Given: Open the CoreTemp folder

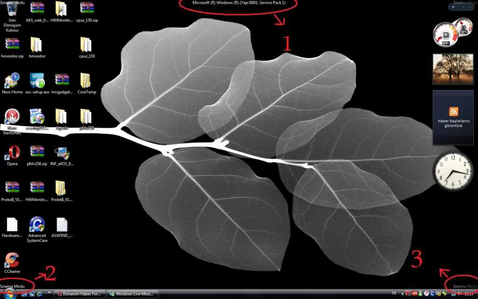Looking at the screenshot, I should coord(86,81).
